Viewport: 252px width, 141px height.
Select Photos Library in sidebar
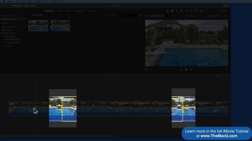click(x=11, y=27)
